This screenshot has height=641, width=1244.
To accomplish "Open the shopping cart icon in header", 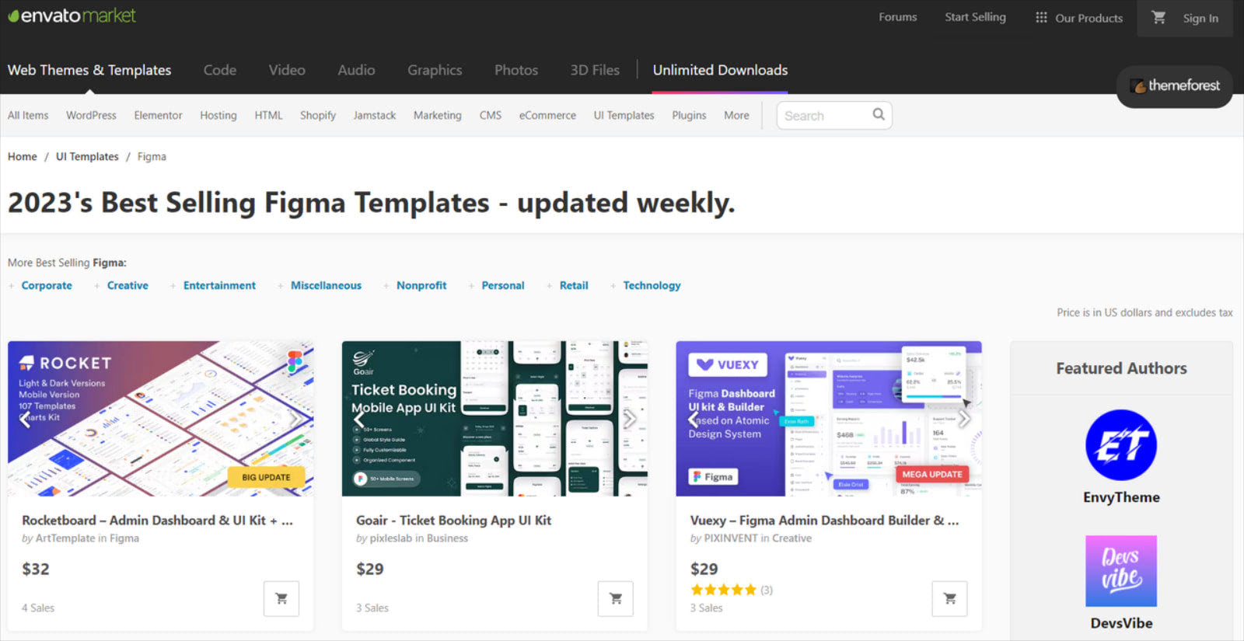I will (x=1158, y=17).
